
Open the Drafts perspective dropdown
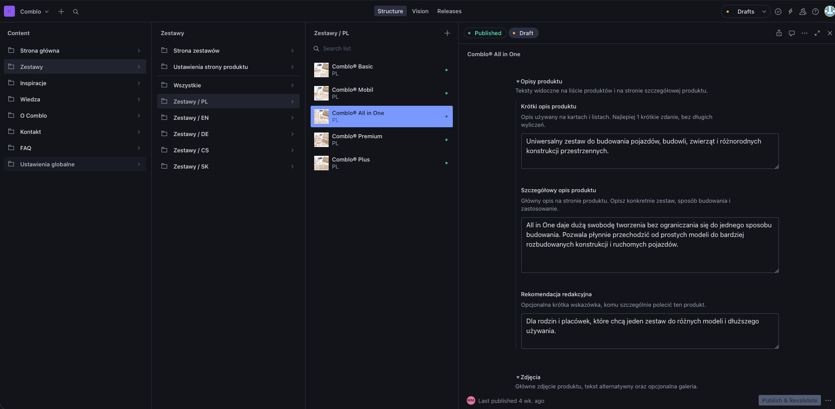tap(745, 11)
